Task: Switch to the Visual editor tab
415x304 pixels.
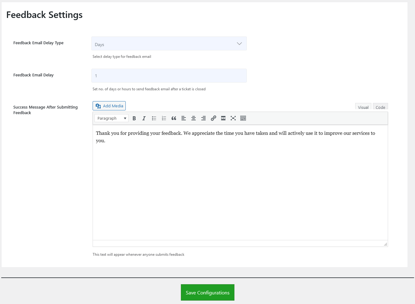Action: [x=363, y=107]
